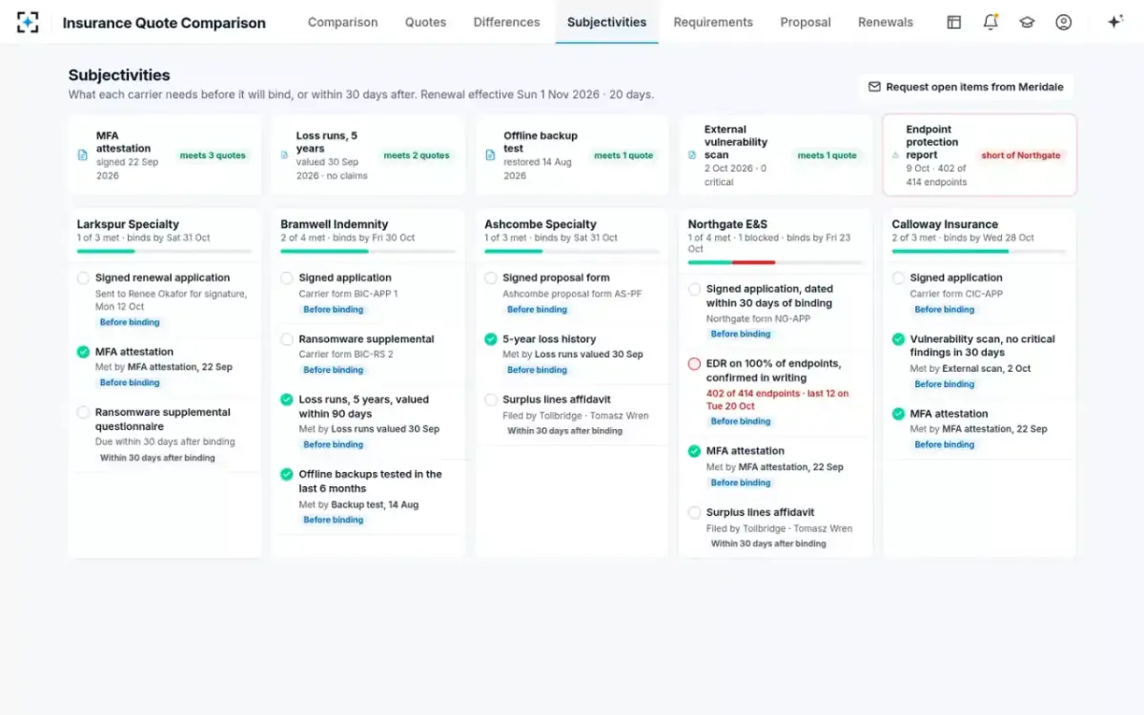
Task: Toggle Bramwell Ransomware supplemental status circle
Action: [x=287, y=339]
